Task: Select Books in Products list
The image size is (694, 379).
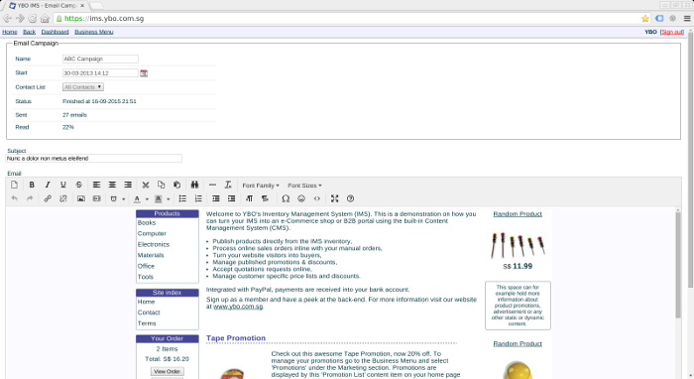Action: 147,222
